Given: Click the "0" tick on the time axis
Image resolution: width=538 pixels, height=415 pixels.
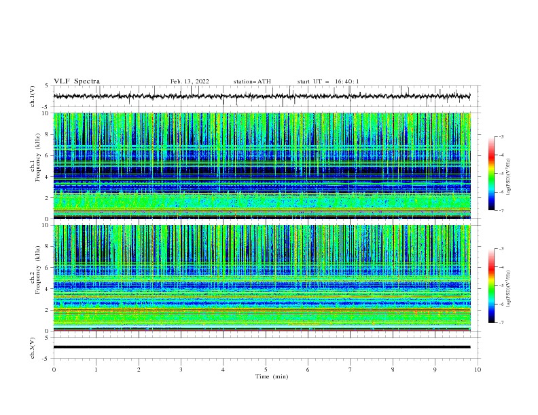Looking at the screenshot, I should (x=54, y=370).
